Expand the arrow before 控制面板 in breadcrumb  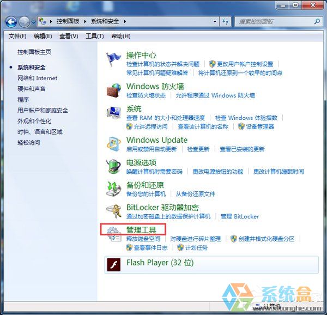(x=51, y=21)
